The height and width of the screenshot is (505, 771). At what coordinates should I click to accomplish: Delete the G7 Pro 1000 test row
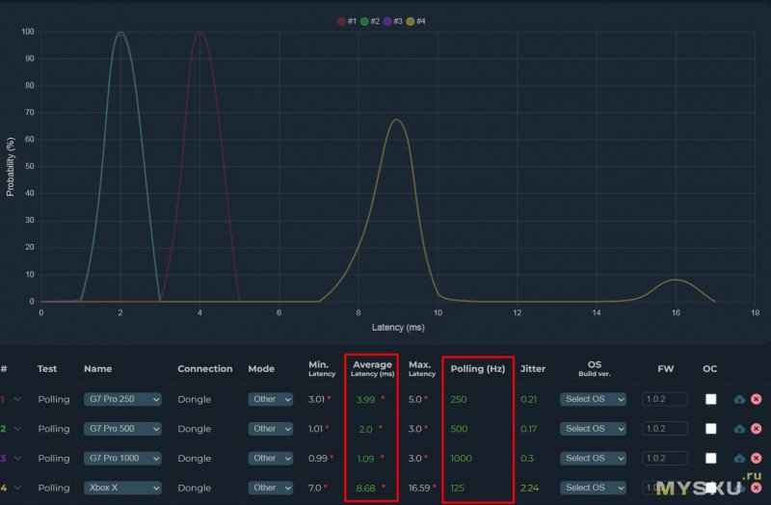tap(756, 459)
